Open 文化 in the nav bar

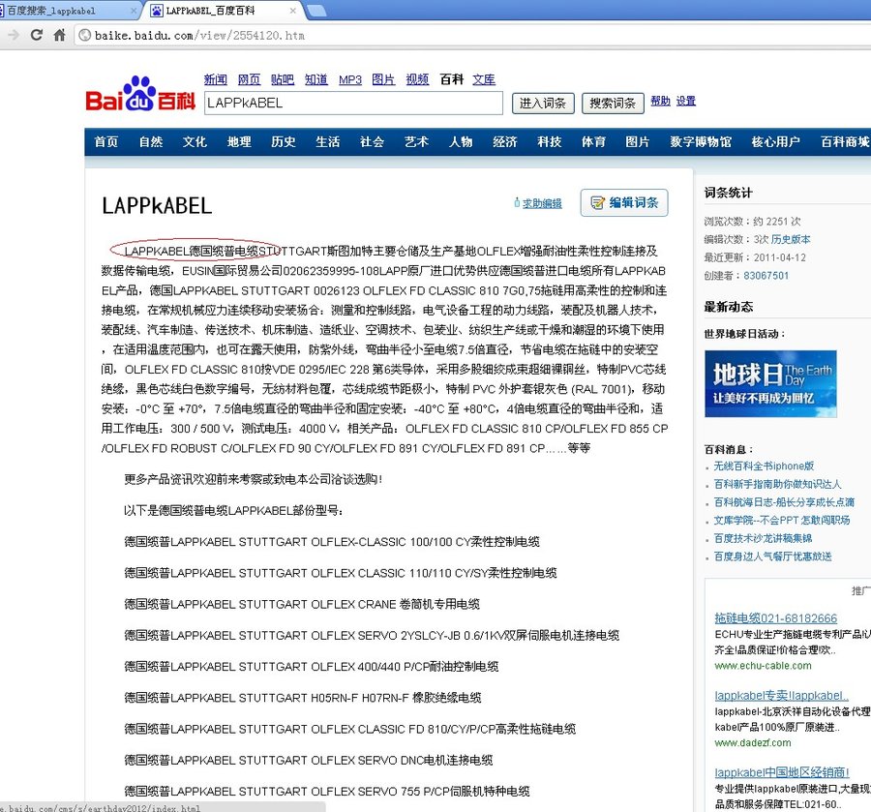tap(195, 142)
